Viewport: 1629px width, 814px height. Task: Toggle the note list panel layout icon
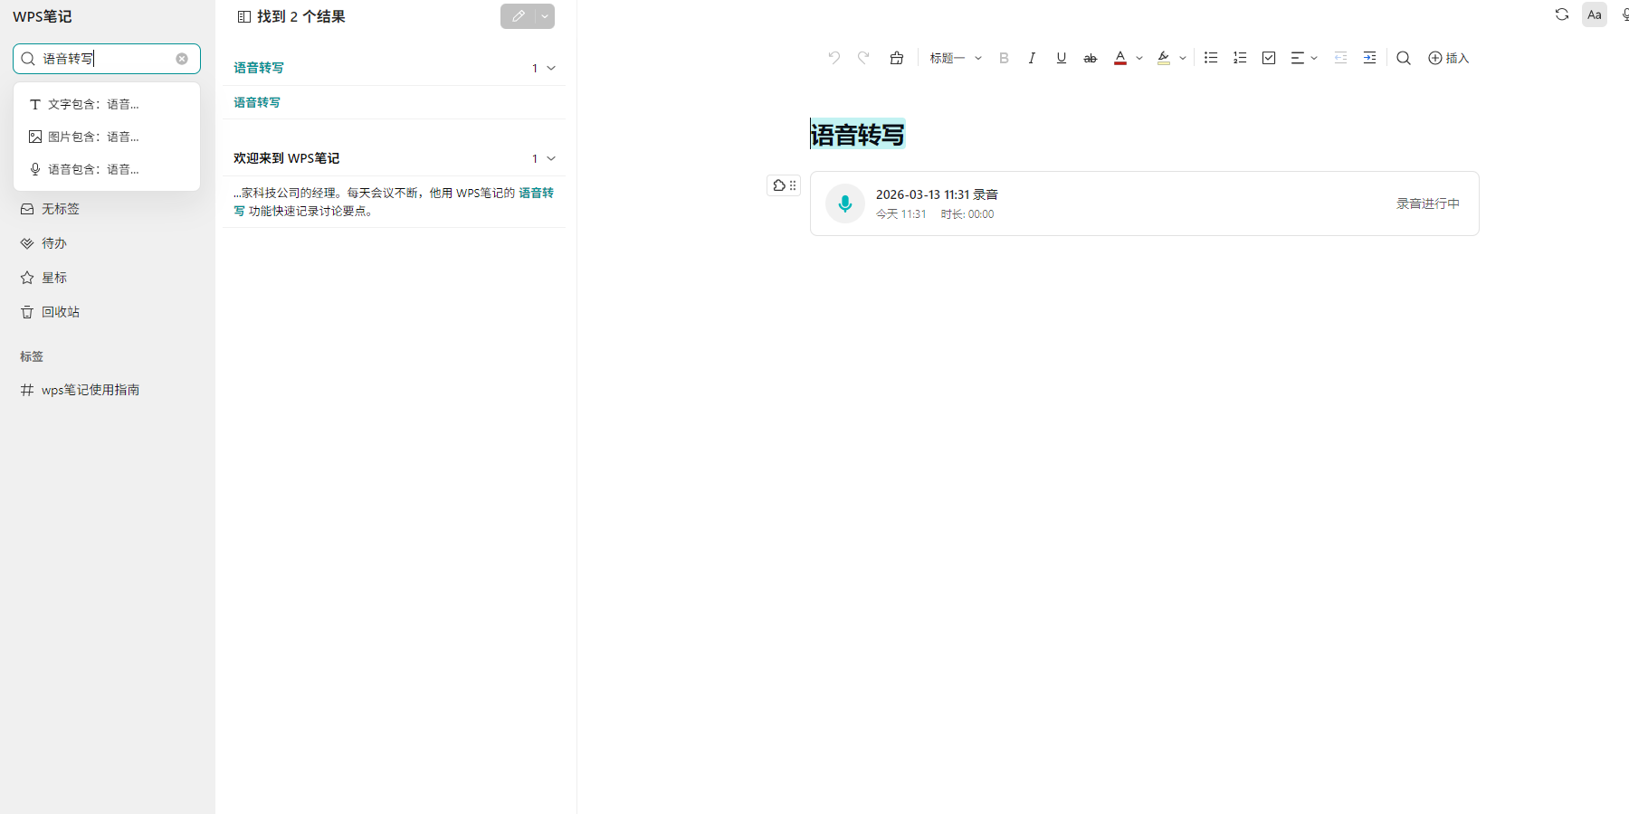click(244, 16)
